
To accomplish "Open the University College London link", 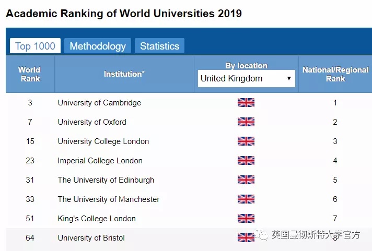I will pyautogui.click(x=103, y=141).
